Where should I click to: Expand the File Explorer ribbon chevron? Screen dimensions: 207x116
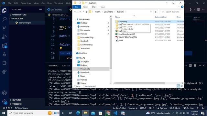(x=179, y=7)
